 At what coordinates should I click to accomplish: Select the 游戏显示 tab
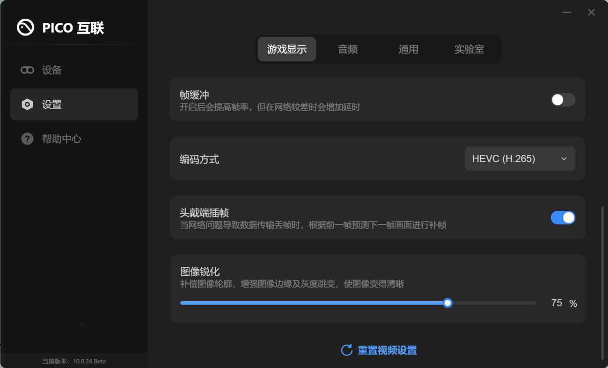287,49
